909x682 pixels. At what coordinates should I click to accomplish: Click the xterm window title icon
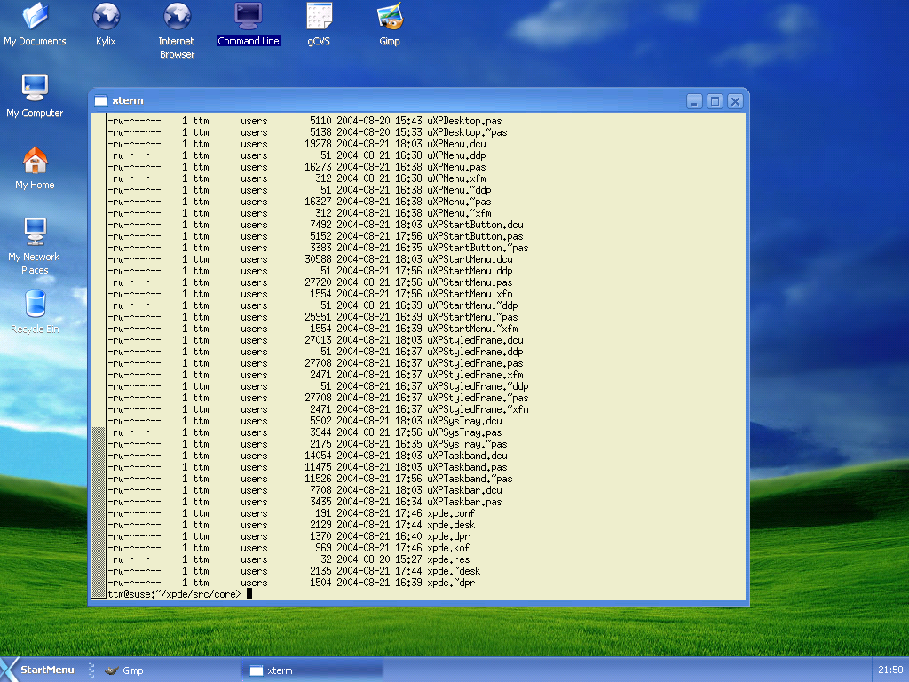coord(101,101)
